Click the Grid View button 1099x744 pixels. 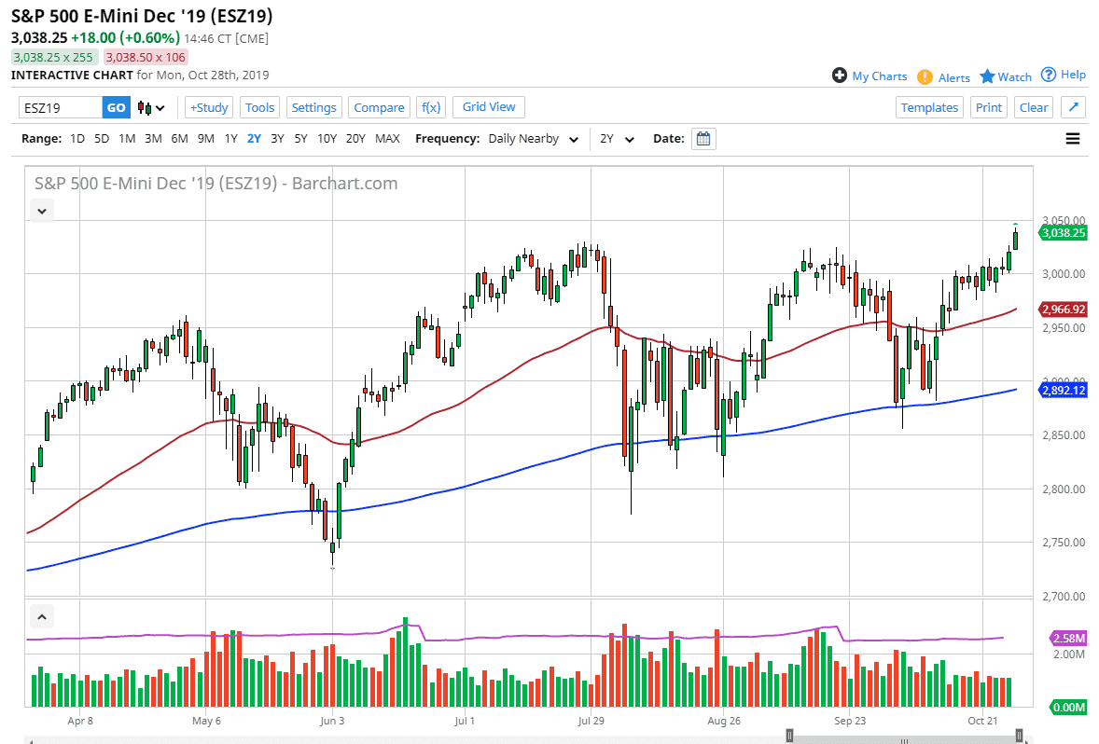click(x=488, y=106)
